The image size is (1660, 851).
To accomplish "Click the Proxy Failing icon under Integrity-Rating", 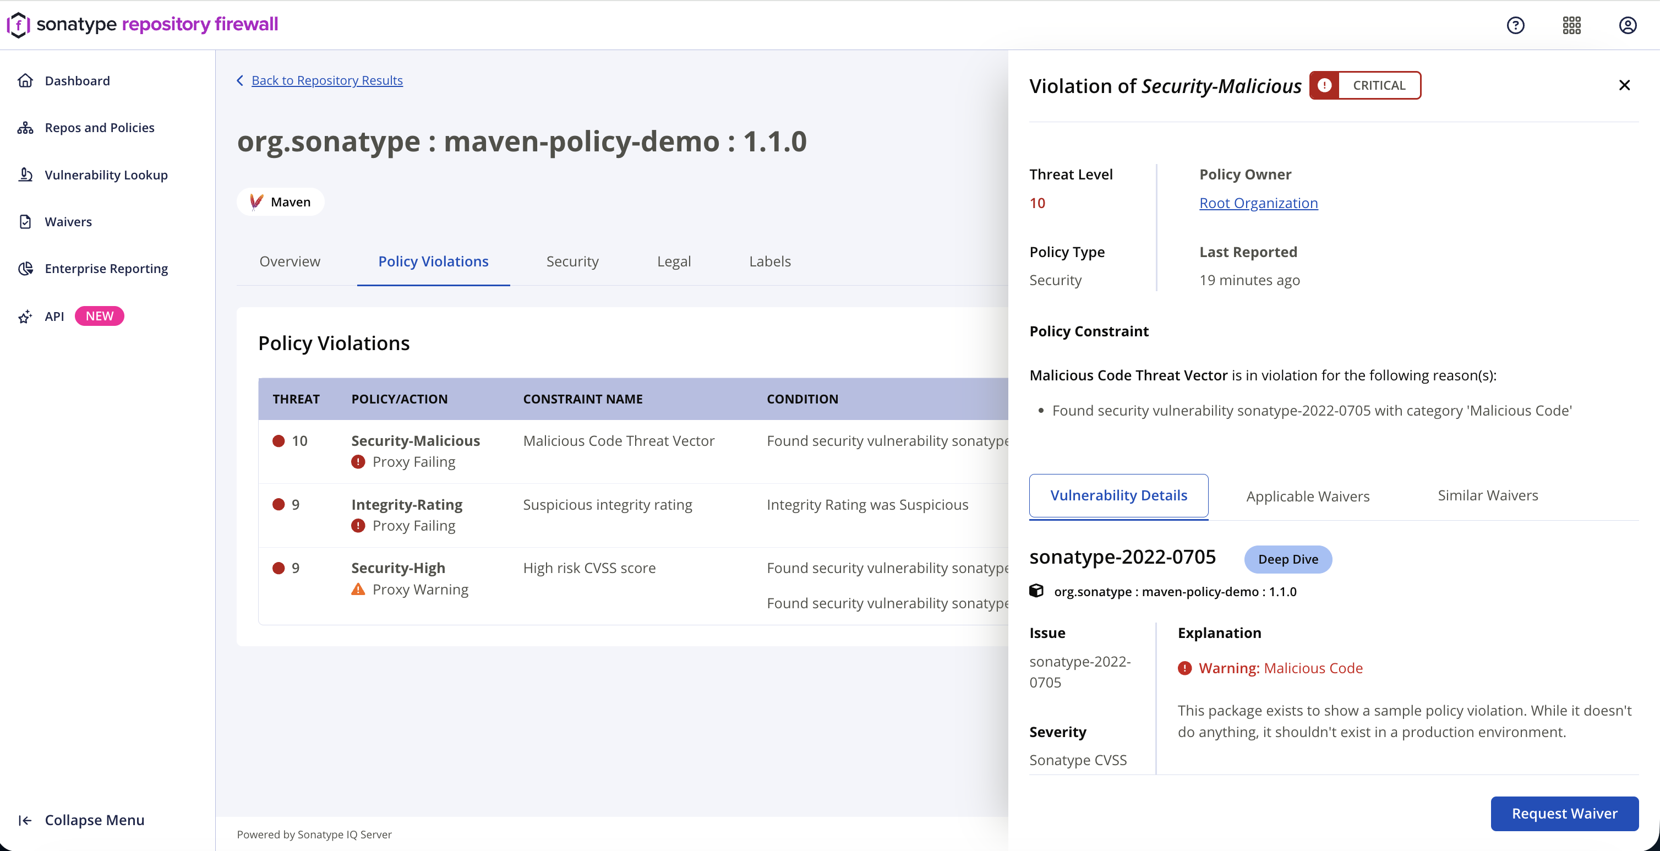I will 358,526.
